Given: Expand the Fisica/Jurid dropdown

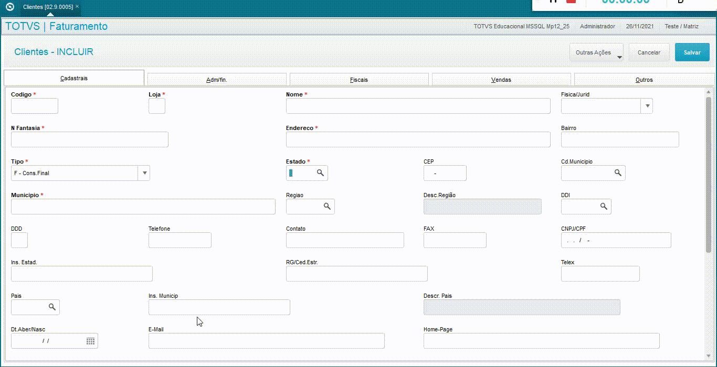Looking at the screenshot, I should pos(647,106).
